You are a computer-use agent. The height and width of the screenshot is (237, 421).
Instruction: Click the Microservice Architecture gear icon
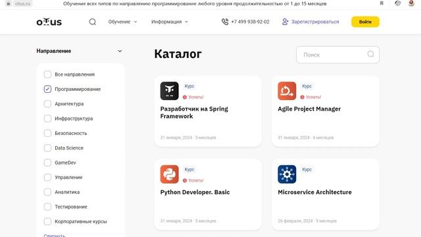[287, 174]
